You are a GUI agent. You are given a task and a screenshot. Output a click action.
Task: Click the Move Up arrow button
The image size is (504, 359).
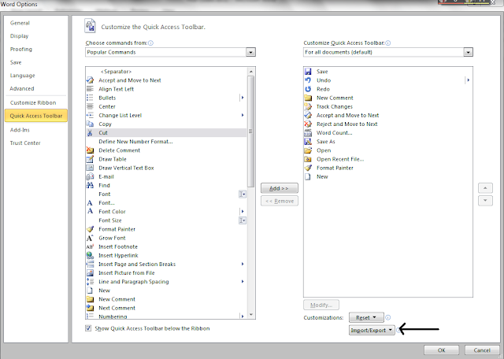click(485, 188)
